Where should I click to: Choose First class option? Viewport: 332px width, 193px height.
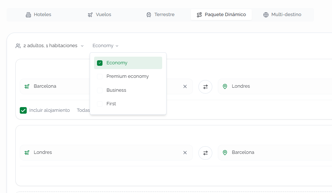[128, 104]
